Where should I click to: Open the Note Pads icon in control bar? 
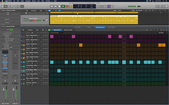pos(160,6)
